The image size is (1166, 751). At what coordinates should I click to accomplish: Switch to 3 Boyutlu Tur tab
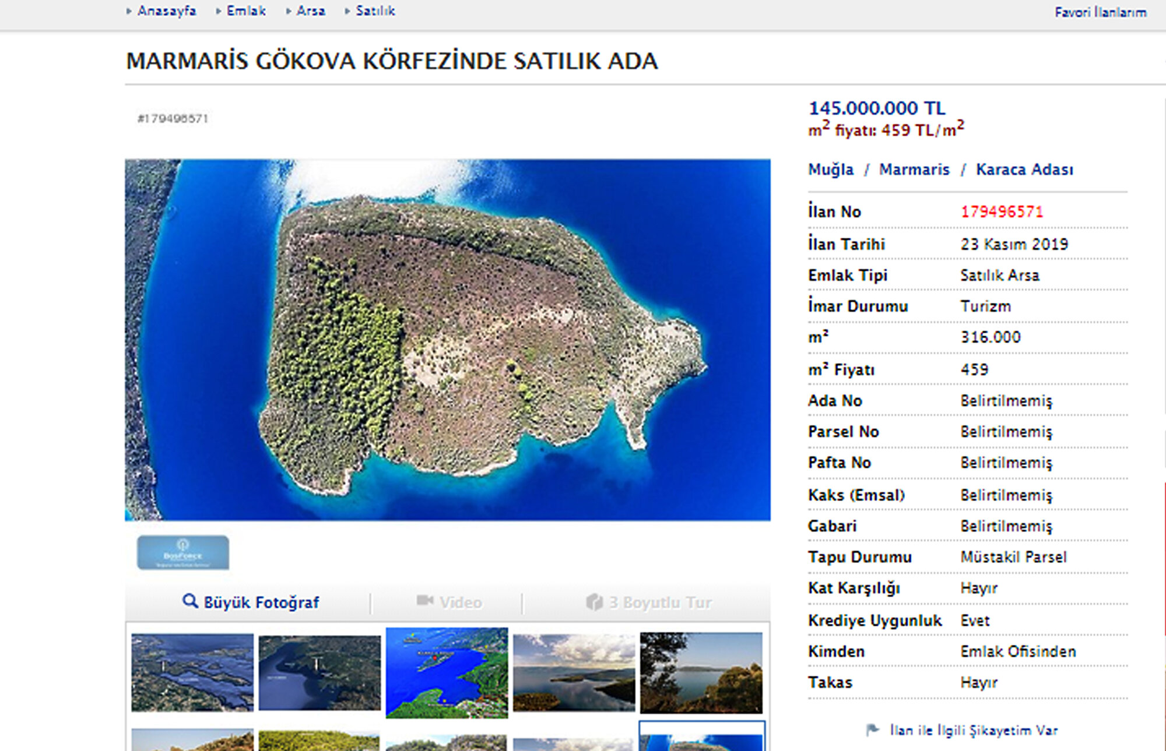pyautogui.click(x=660, y=602)
